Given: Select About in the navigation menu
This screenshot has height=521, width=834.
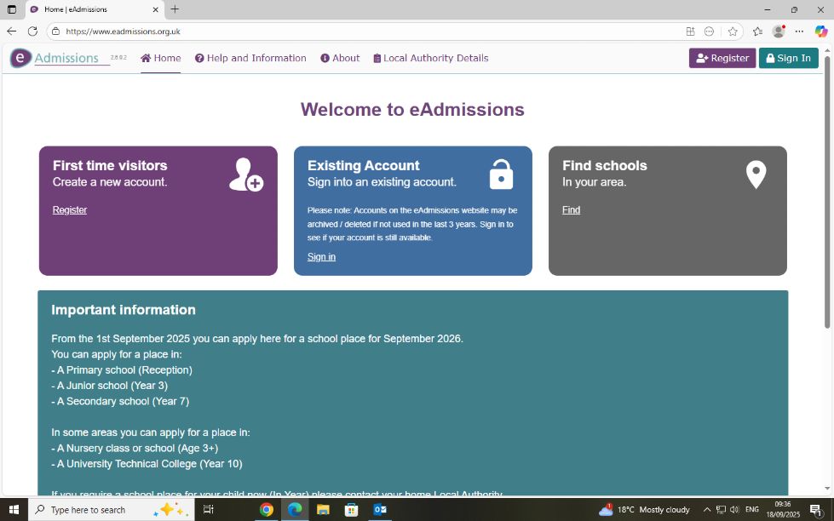Looking at the screenshot, I should (340, 58).
